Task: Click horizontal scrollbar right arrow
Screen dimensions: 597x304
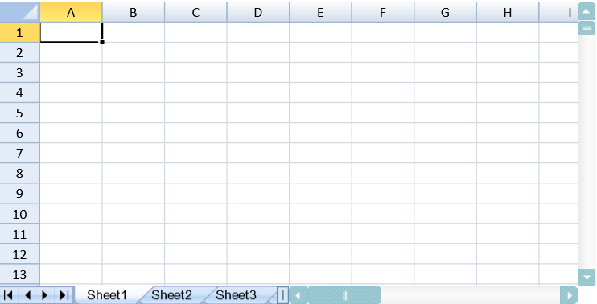Action: point(569,295)
